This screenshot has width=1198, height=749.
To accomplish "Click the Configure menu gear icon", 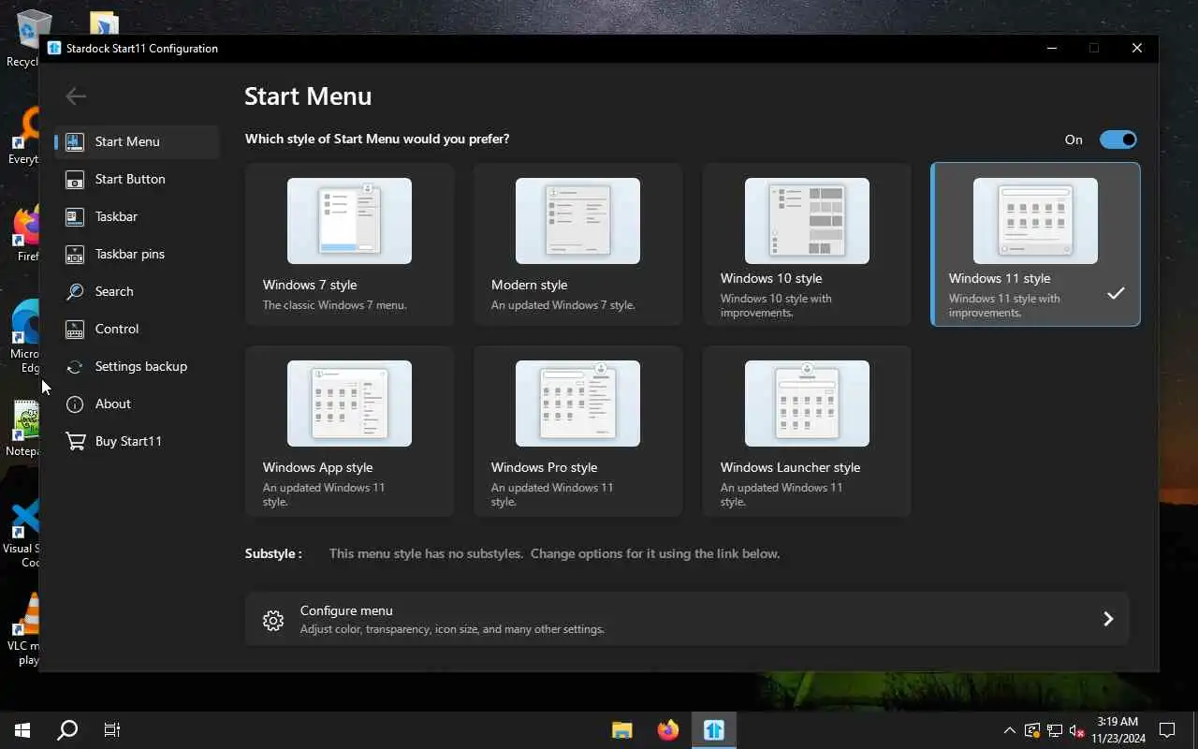I will (x=273, y=620).
